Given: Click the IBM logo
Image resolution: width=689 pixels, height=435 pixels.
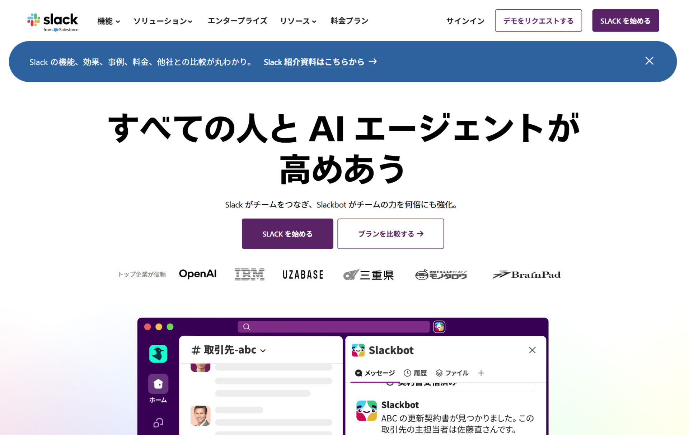Looking at the screenshot, I should click(x=249, y=274).
